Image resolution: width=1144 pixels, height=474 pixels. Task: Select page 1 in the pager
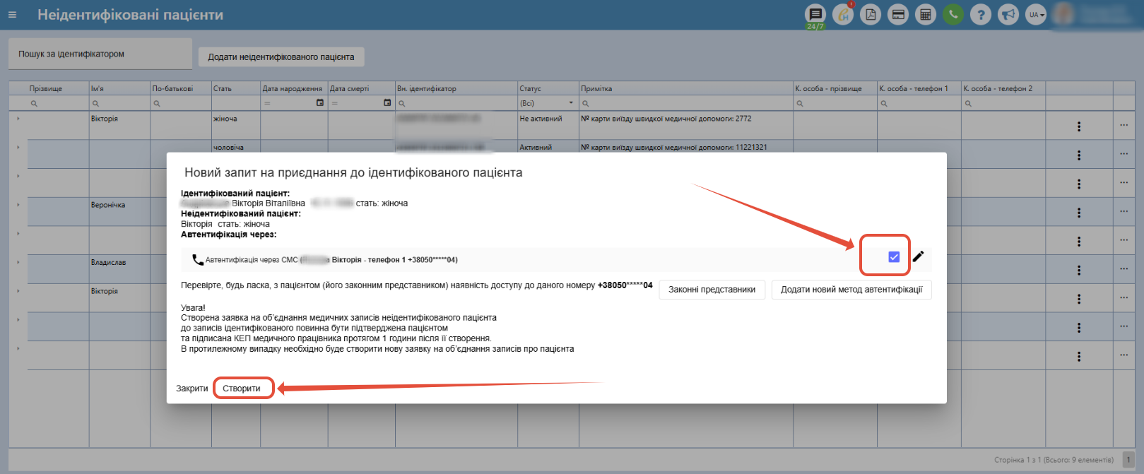click(x=1128, y=459)
